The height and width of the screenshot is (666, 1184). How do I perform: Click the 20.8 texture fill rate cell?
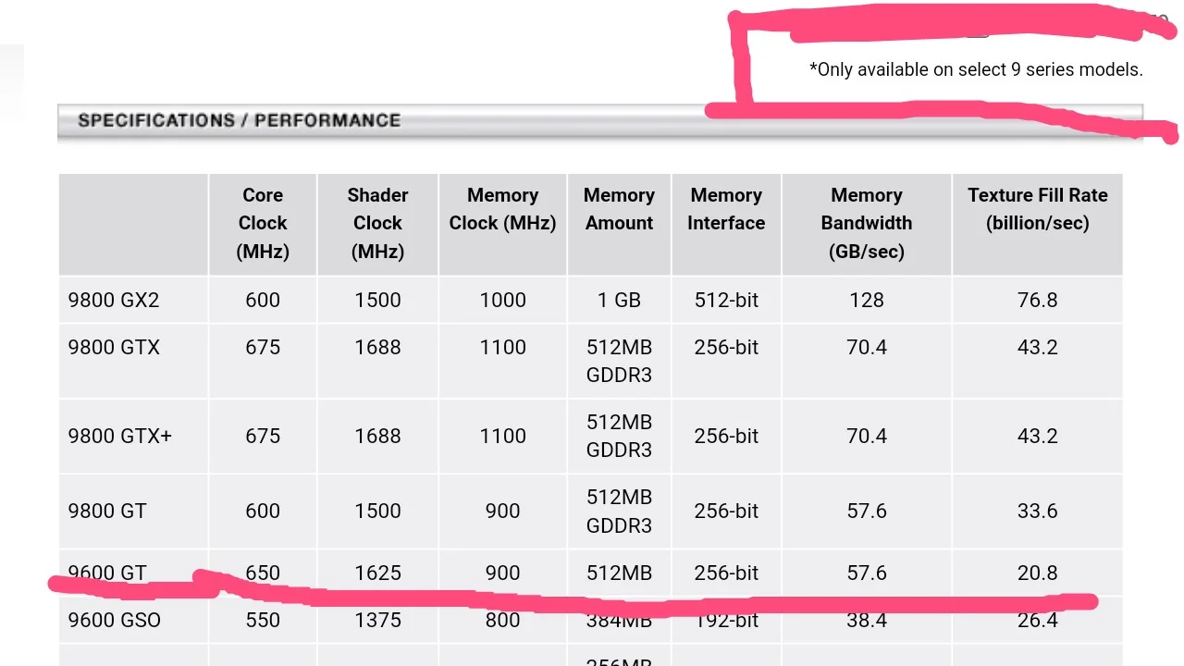[x=1038, y=573]
